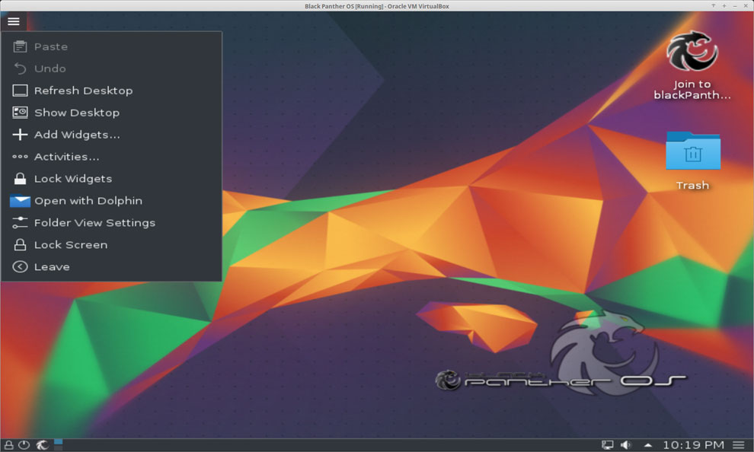Open Folder View Settings

[x=111, y=224]
